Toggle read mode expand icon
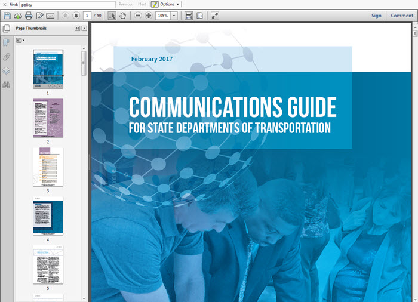This screenshot has height=302, width=418. (214, 16)
